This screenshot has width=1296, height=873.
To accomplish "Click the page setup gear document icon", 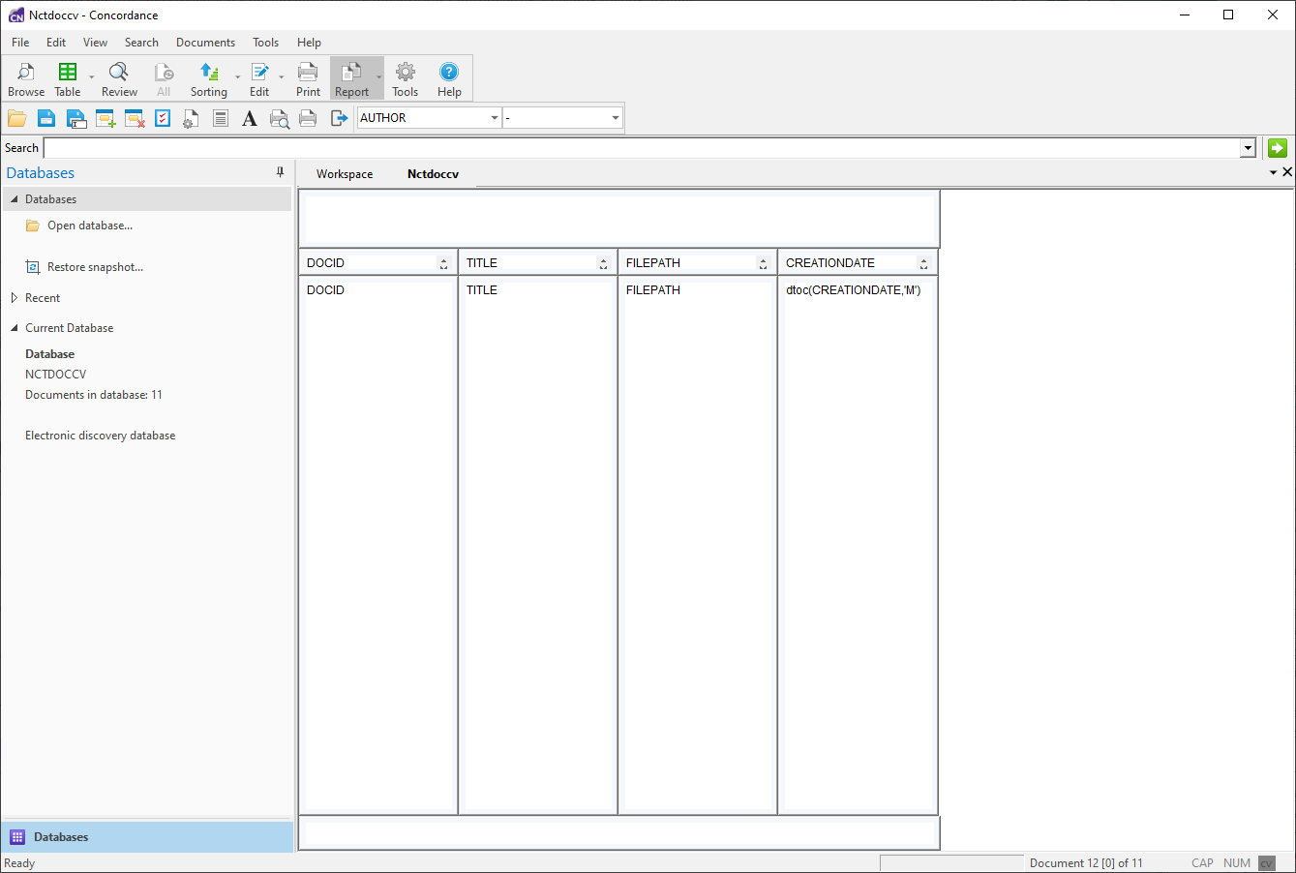I will [191, 118].
